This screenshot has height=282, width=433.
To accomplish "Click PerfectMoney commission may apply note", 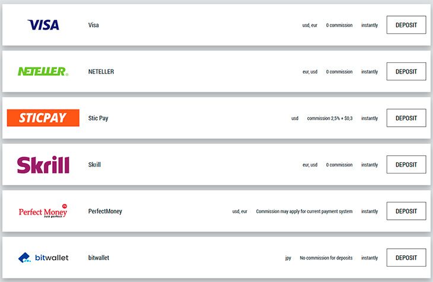I will point(304,211).
